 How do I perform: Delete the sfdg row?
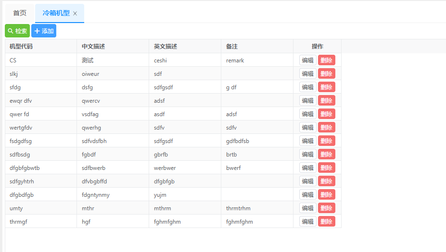coord(326,87)
